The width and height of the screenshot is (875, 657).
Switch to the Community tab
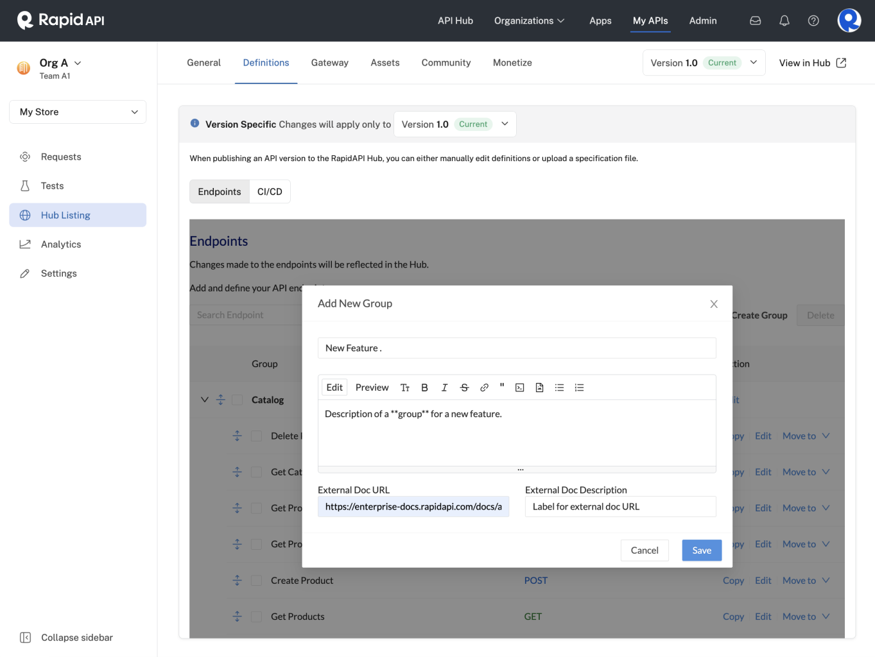[x=446, y=63]
